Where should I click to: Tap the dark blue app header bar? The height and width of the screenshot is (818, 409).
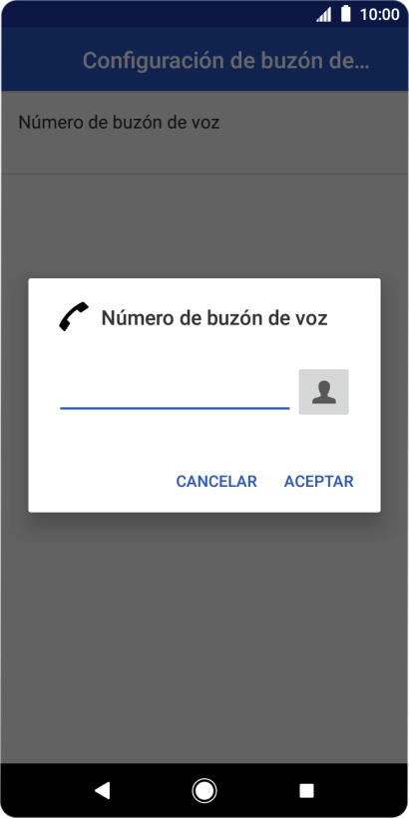click(204, 59)
